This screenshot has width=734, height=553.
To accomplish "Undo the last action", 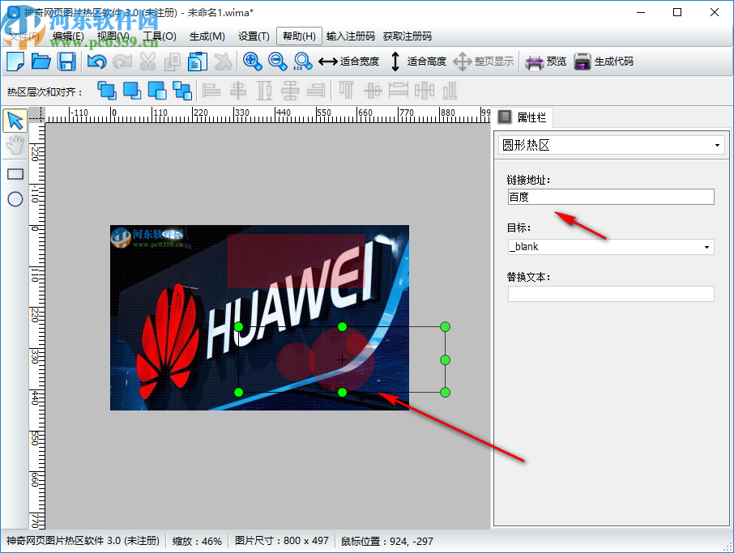I will coord(97,61).
